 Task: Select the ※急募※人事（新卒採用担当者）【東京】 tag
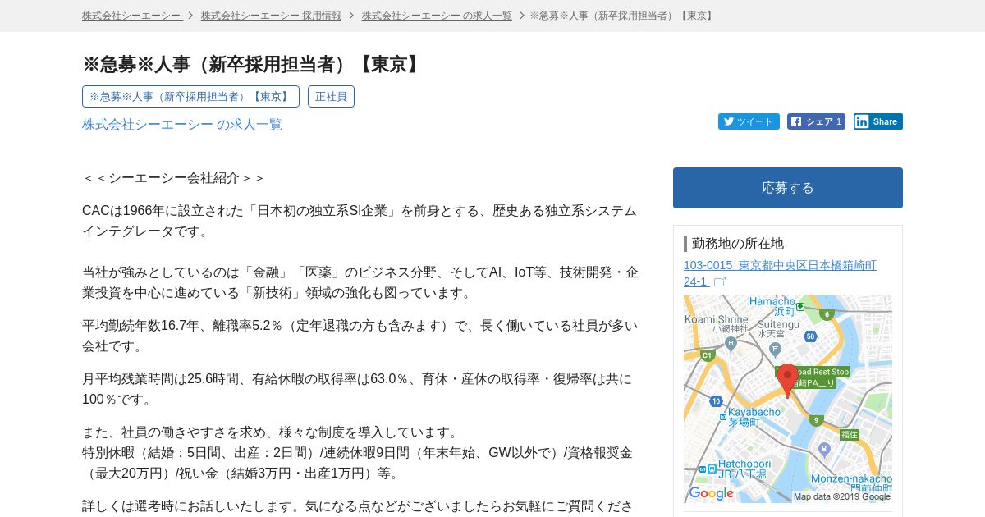[x=190, y=96]
